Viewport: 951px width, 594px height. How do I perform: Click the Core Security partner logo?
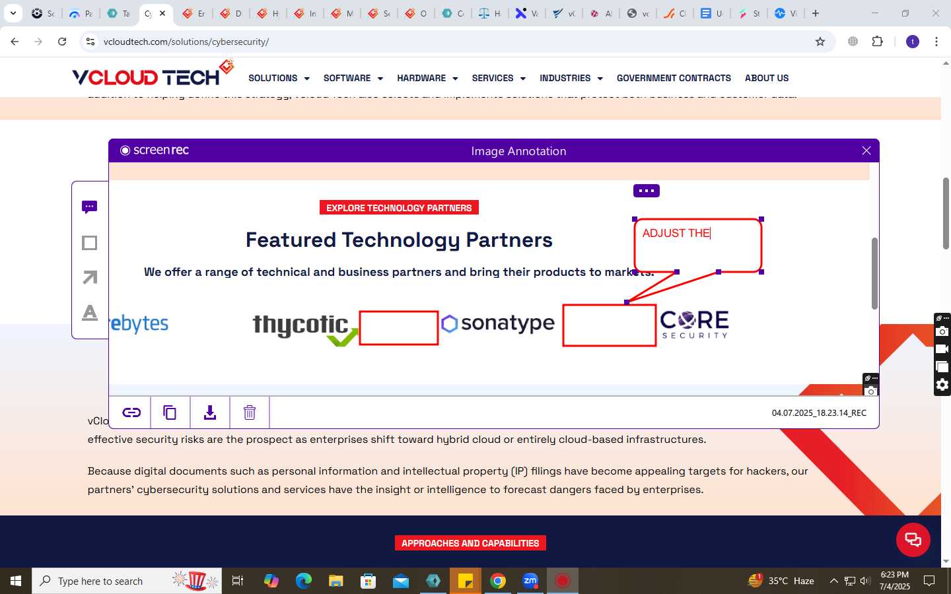point(695,325)
